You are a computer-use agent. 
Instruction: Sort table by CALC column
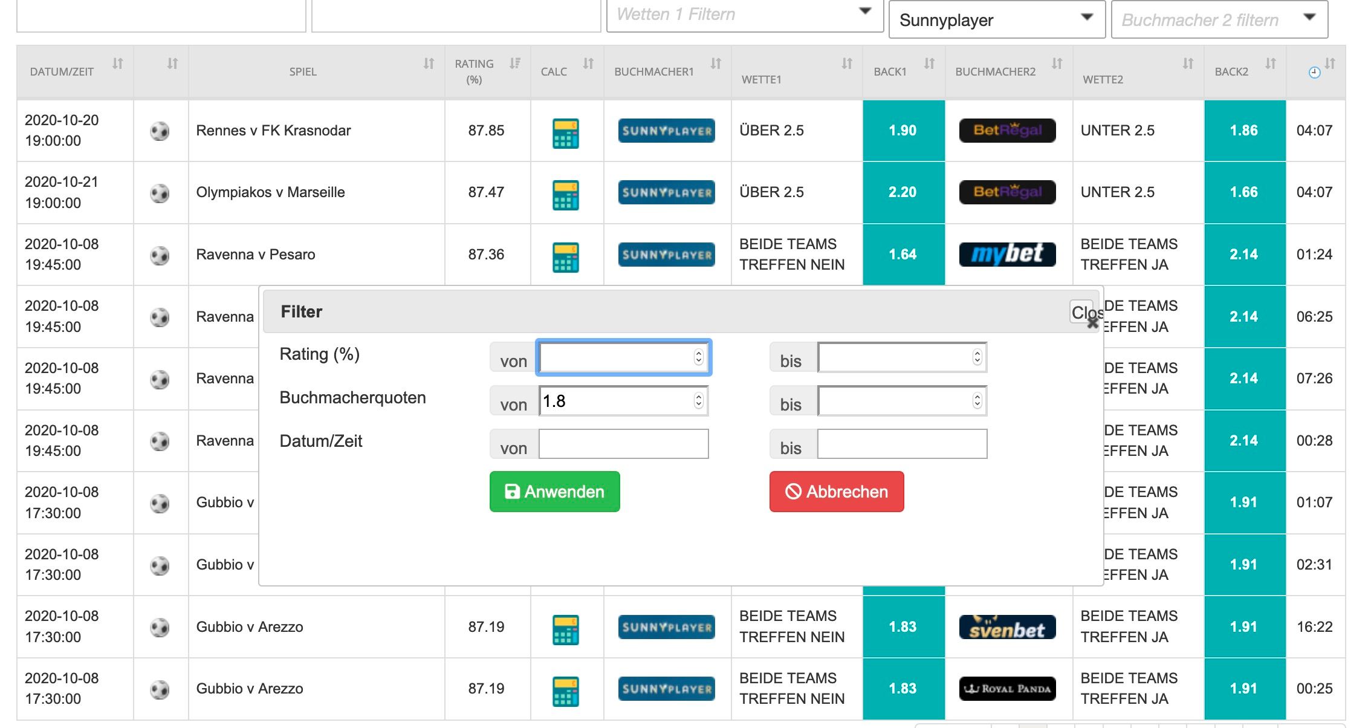(x=588, y=63)
